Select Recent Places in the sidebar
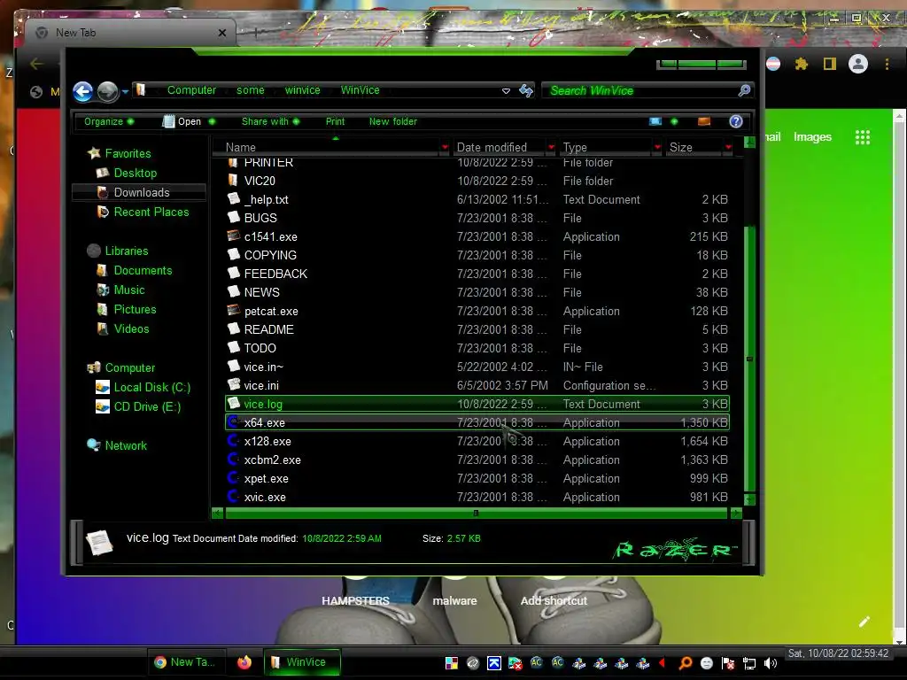 (x=151, y=212)
